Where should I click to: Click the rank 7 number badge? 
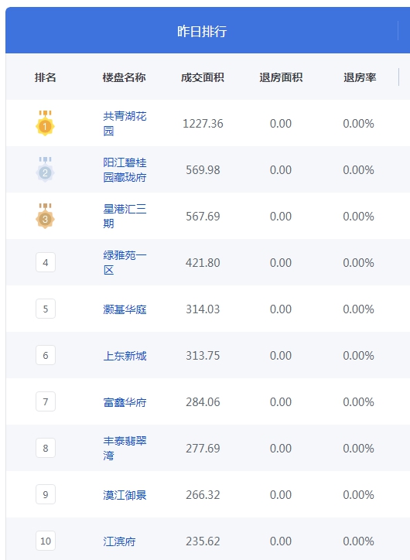tap(46, 401)
